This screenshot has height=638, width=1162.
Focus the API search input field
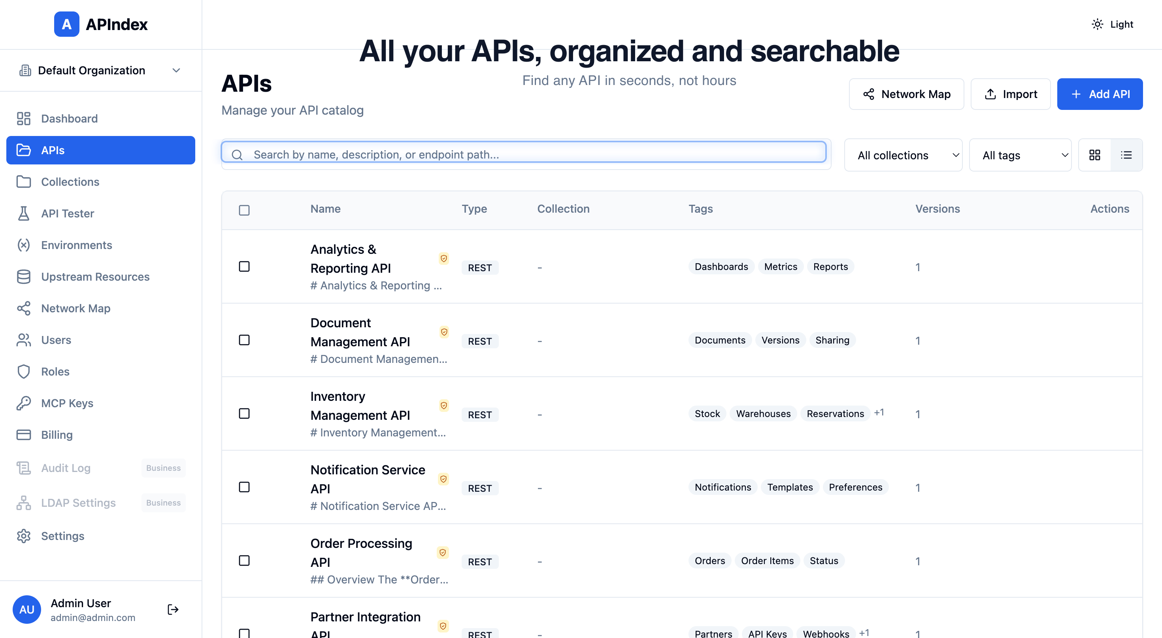click(x=523, y=155)
